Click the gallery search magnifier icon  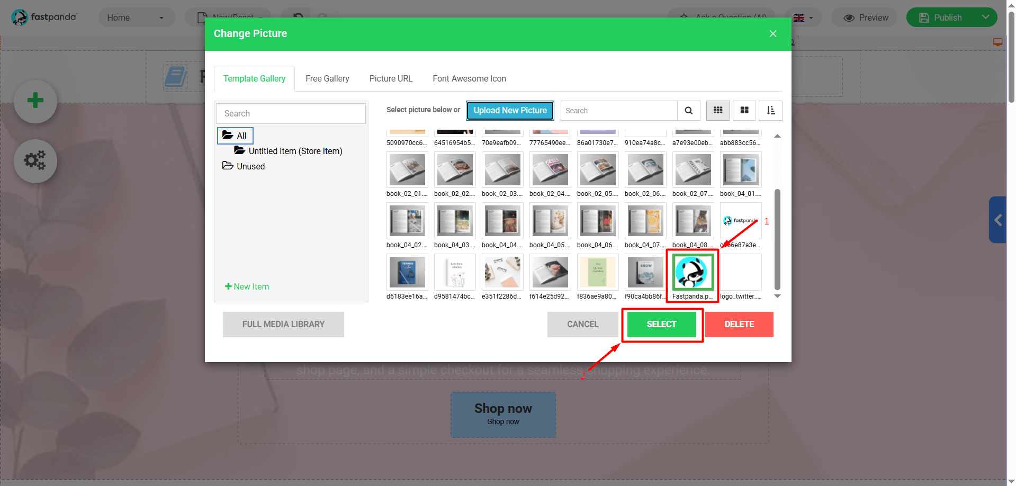tap(688, 111)
